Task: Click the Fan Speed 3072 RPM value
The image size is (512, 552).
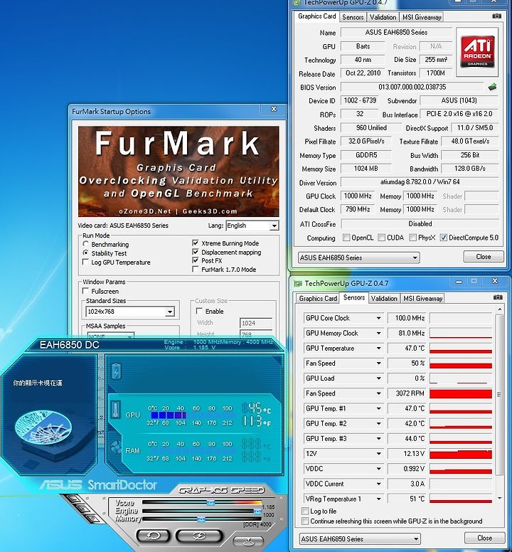Action: click(407, 393)
